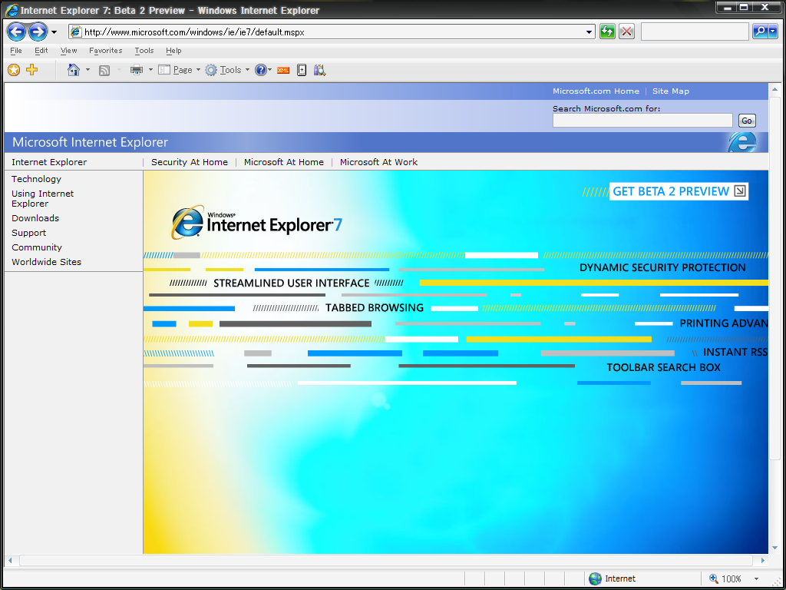This screenshot has height=590, width=786.
Task: Open the Internet Explorer nav link
Action: point(49,162)
